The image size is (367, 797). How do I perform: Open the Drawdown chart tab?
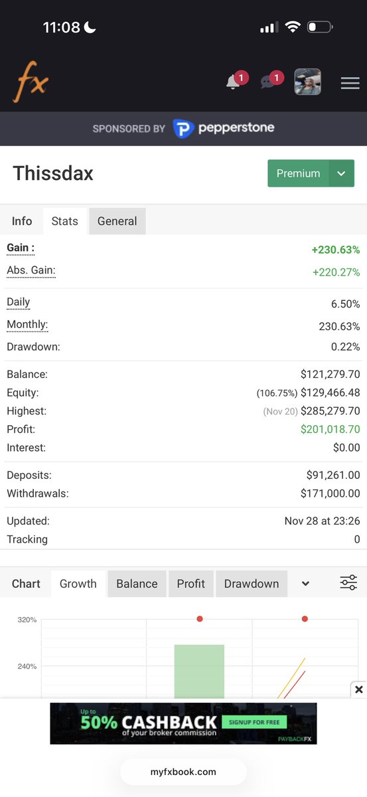[252, 584]
